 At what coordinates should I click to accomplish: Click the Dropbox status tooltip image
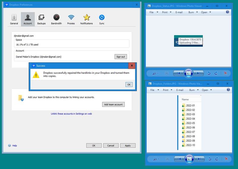[x=188, y=41]
